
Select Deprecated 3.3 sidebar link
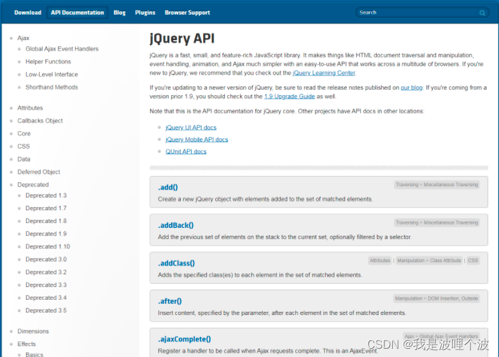(46, 285)
